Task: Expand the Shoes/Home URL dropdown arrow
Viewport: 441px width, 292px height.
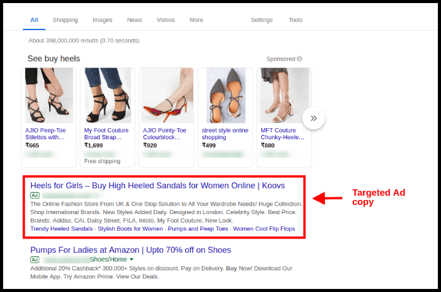Action: tap(131, 259)
